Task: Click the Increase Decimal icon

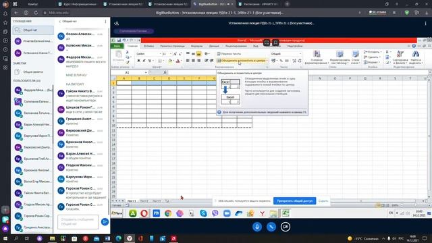Action: pos(294,61)
